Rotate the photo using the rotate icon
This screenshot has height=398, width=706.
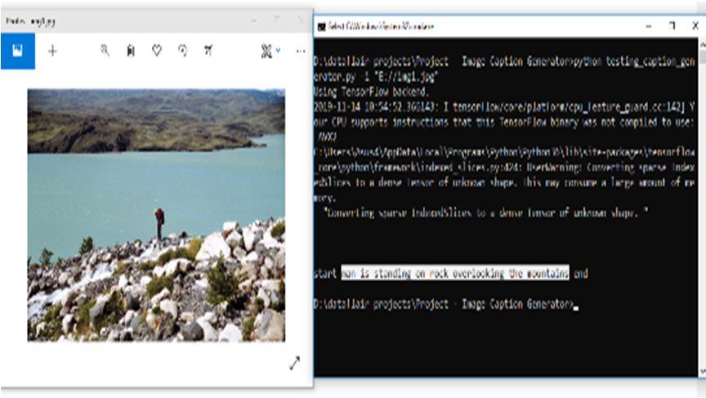coord(182,51)
